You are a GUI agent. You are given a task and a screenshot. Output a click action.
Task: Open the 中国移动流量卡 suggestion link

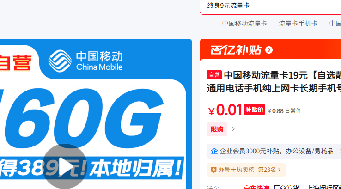pyautogui.click(x=244, y=24)
